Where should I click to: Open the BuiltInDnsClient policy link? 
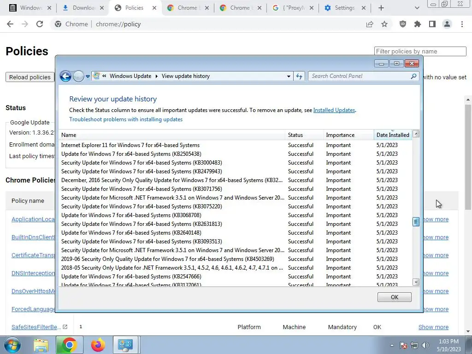click(x=33, y=237)
